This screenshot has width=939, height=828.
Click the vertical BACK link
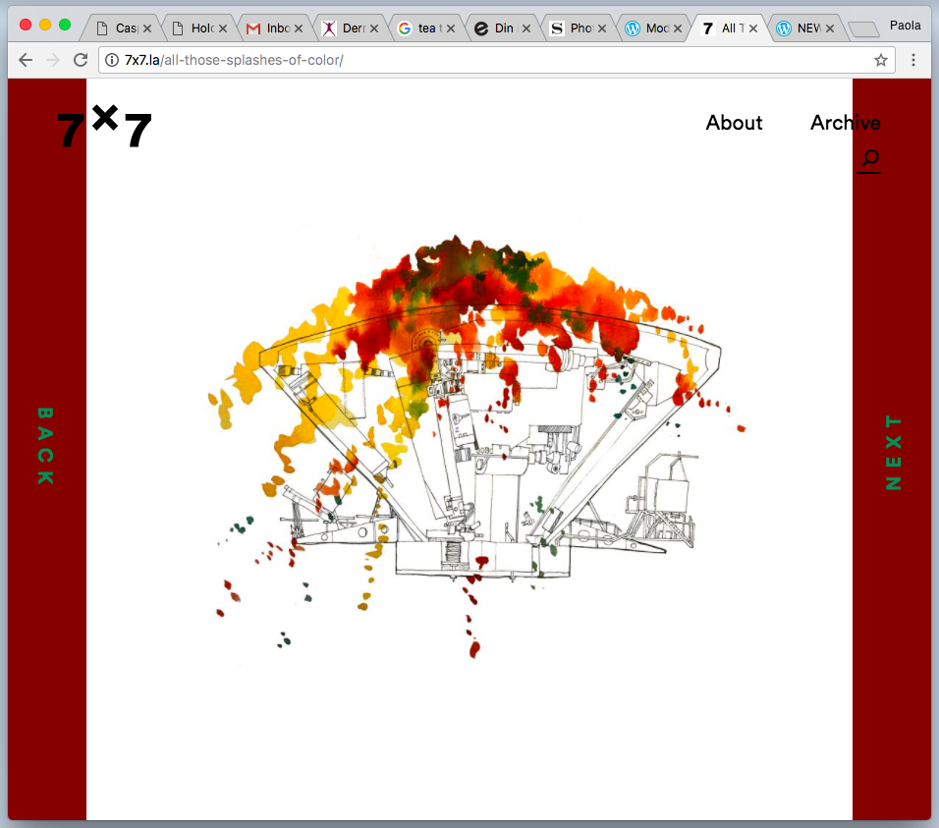click(x=45, y=446)
